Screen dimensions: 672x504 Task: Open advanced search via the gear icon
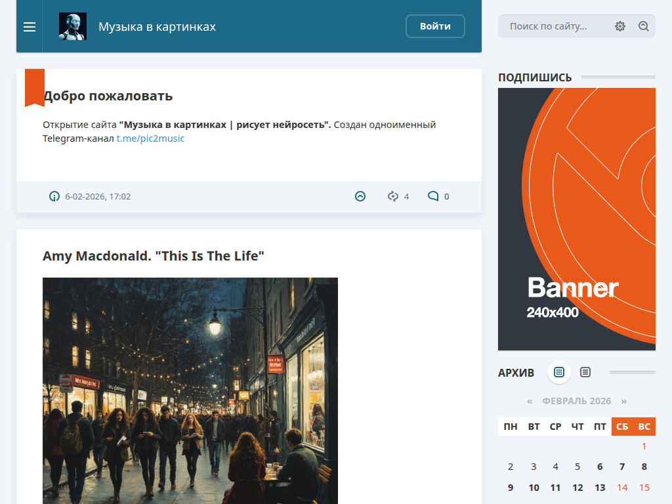[620, 26]
